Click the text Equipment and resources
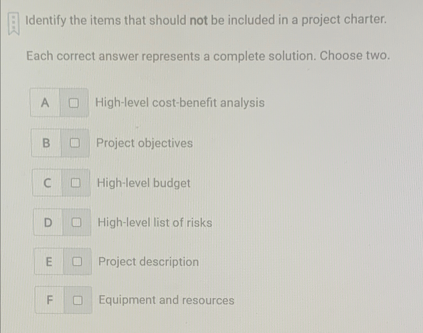The image size is (423, 333). coord(166,300)
